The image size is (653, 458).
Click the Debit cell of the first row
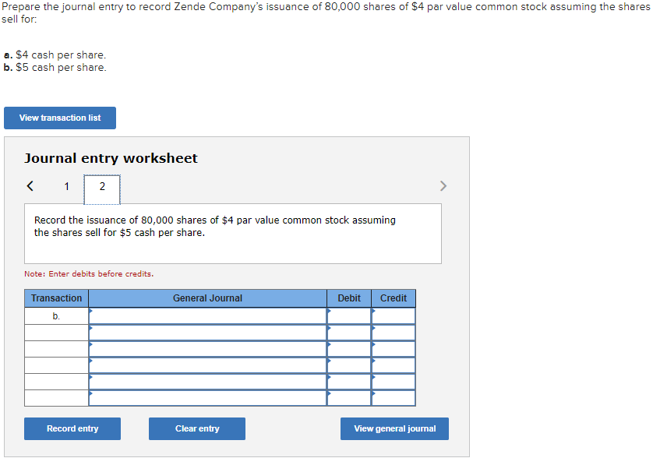348,315
